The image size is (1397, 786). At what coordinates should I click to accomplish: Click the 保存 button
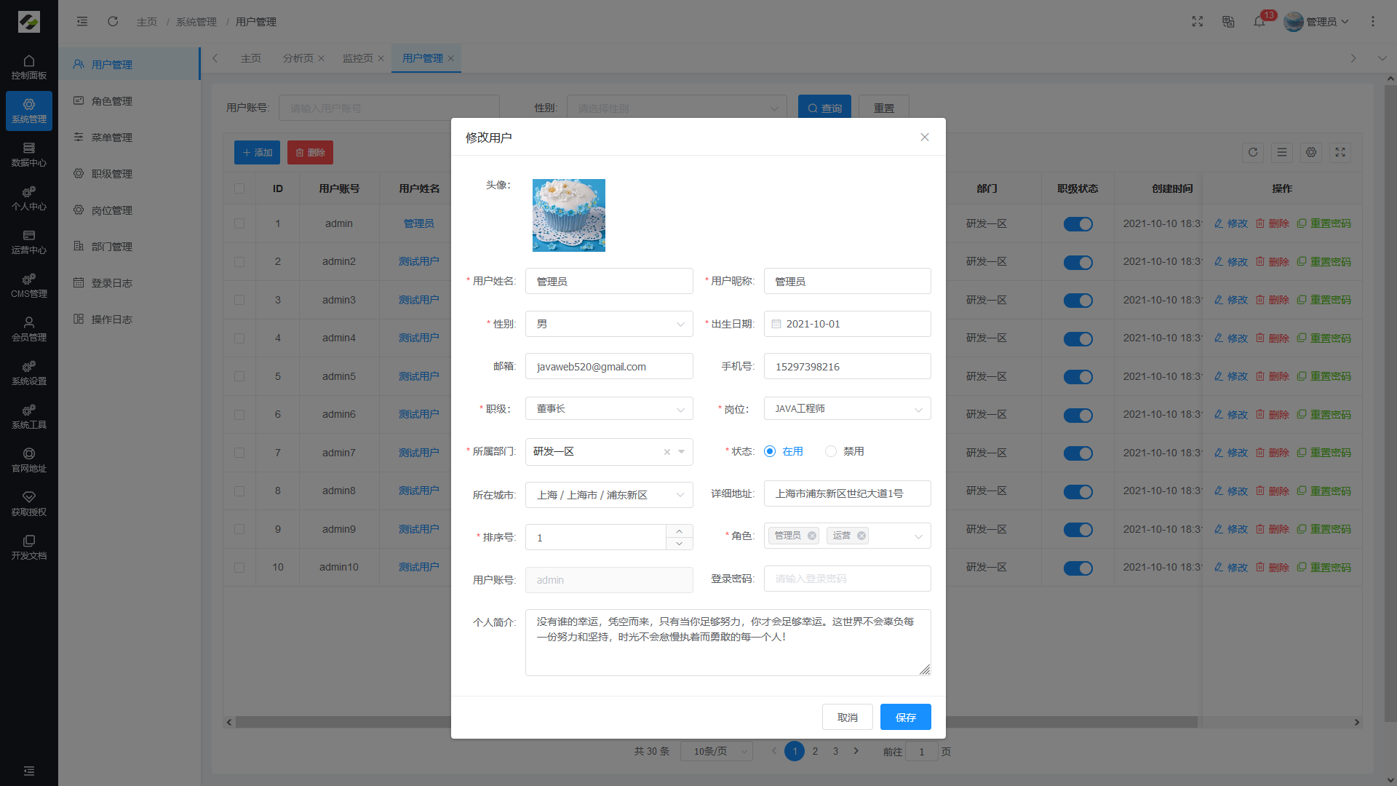pos(905,717)
